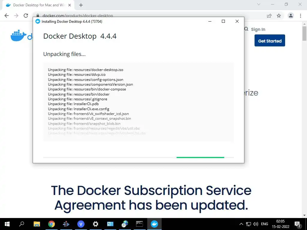This screenshot has height=230, width=307.
Task: Bookmark this page with the star
Action: [279, 16]
